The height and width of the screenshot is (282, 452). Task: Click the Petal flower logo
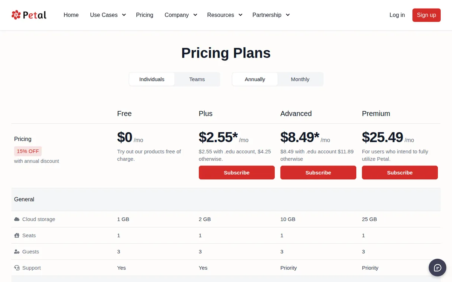(16, 15)
